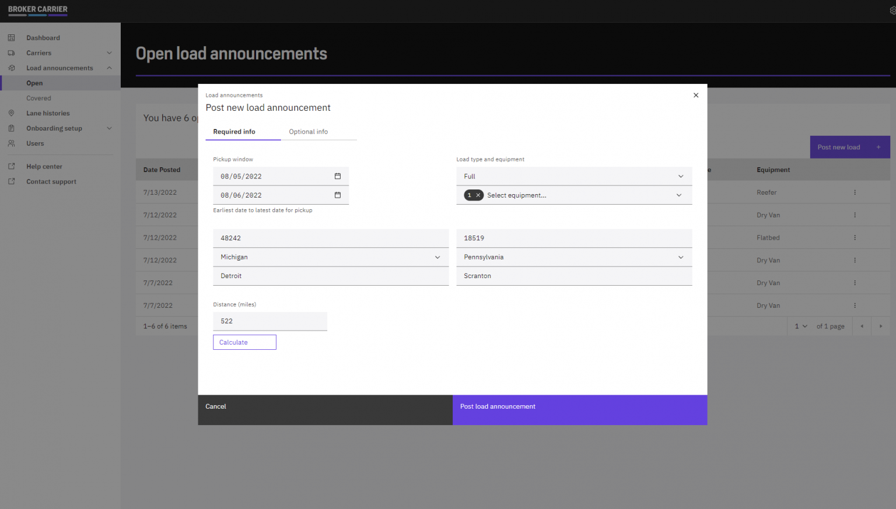The width and height of the screenshot is (896, 509).
Task: Click the 08/05/2022 pickup start date field
Action: [x=281, y=176]
